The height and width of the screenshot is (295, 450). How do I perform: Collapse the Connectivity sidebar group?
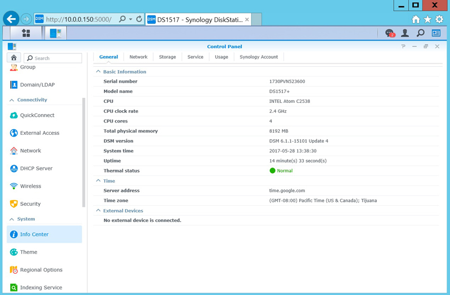tap(12, 100)
